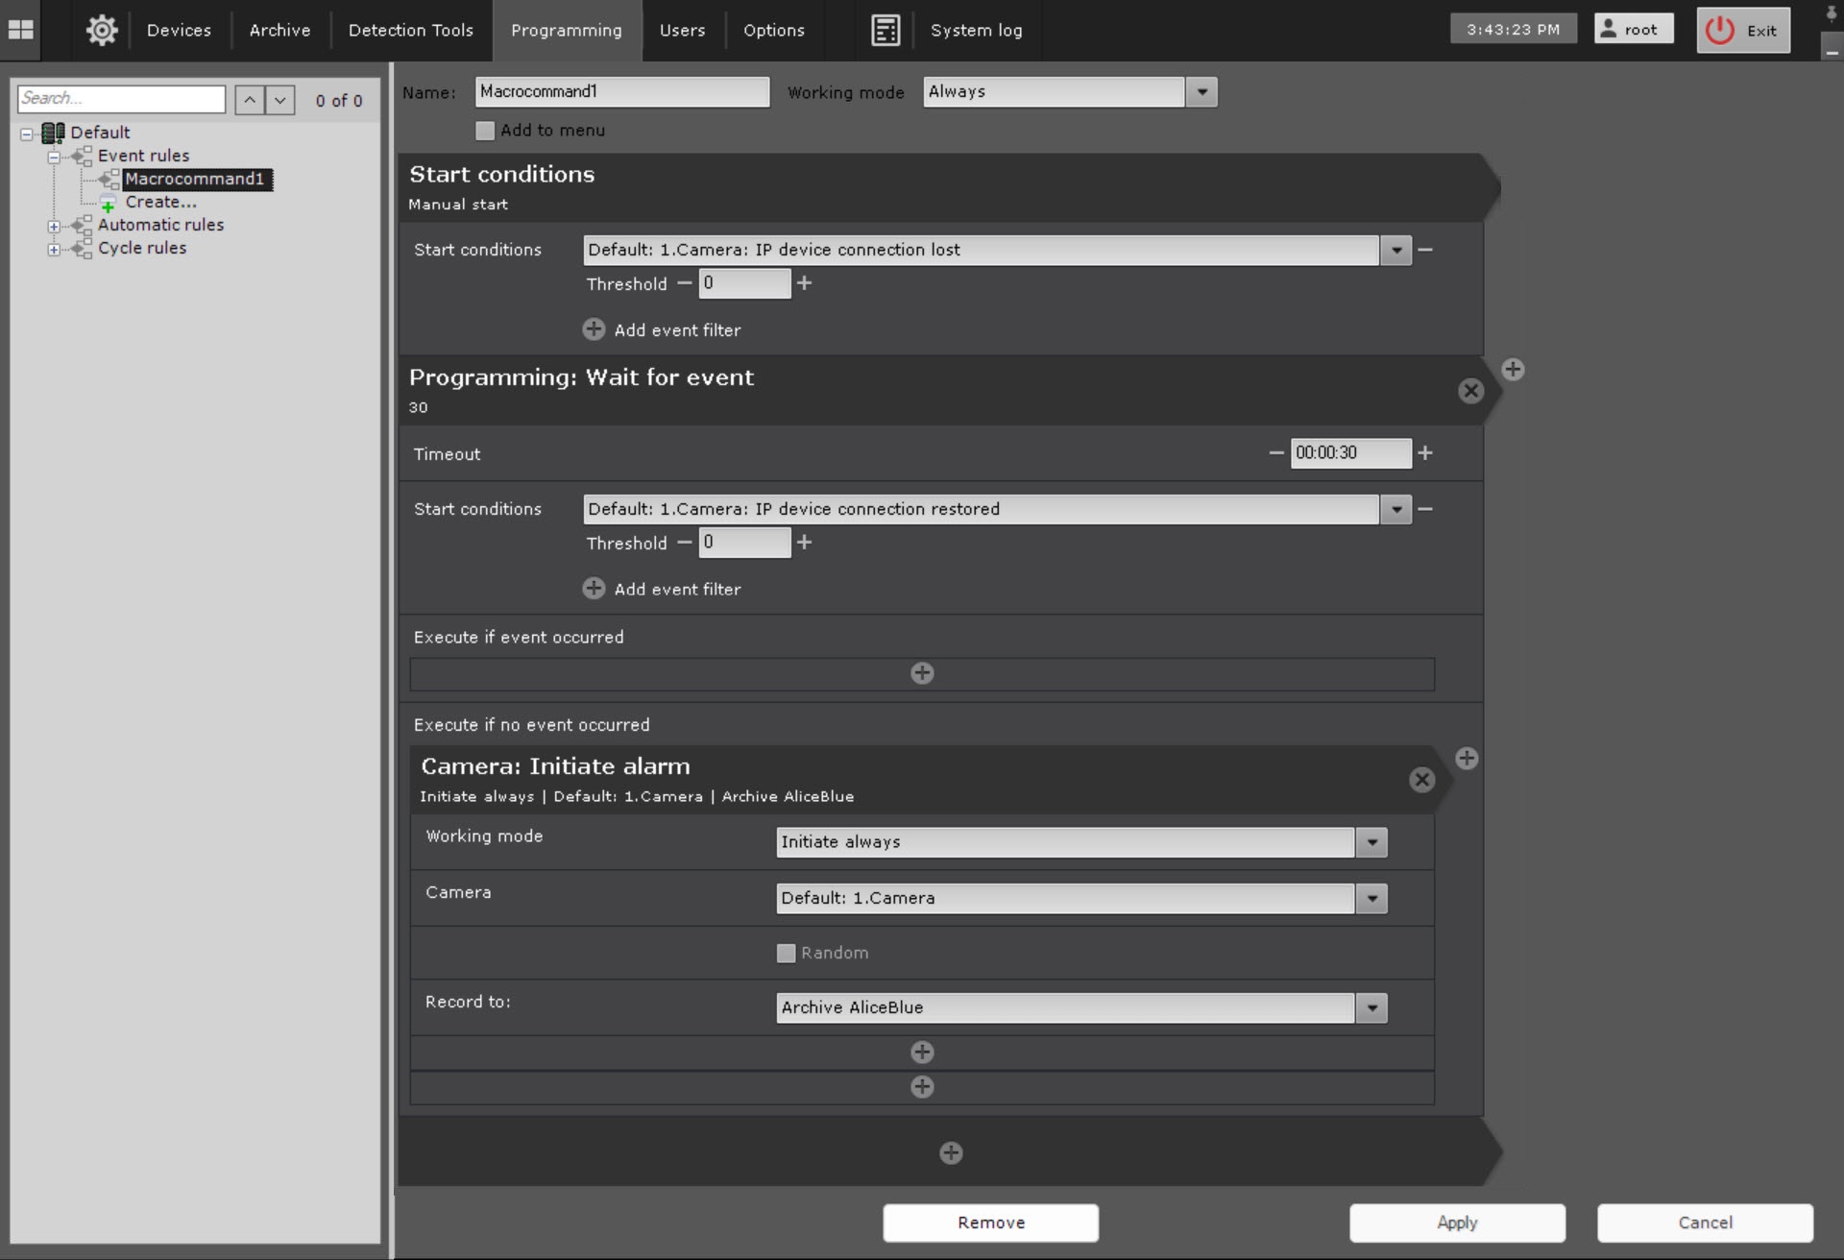The width and height of the screenshot is (1844, 1260).
Task: Add action under Execute if event occurred
Action: pos(922,673)
